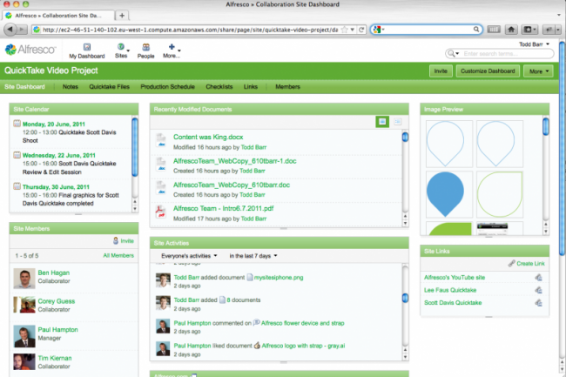The width and height of the screenshot is (566, 377).
Task: Open My Dashboard from the top toolbar
Action: coord(86,50)
